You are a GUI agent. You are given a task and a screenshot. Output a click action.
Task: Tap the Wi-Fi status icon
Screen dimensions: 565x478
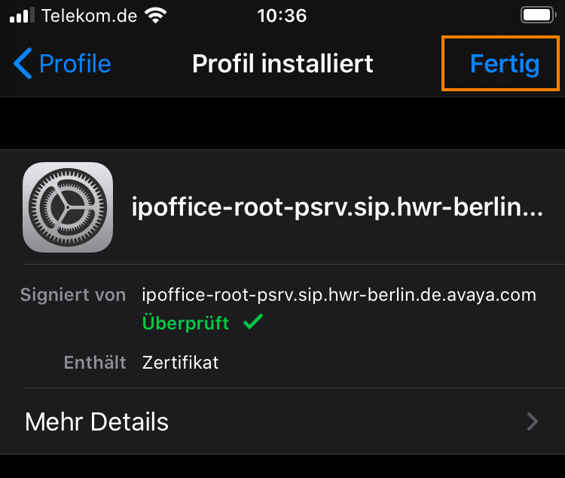tap(155, 16)
